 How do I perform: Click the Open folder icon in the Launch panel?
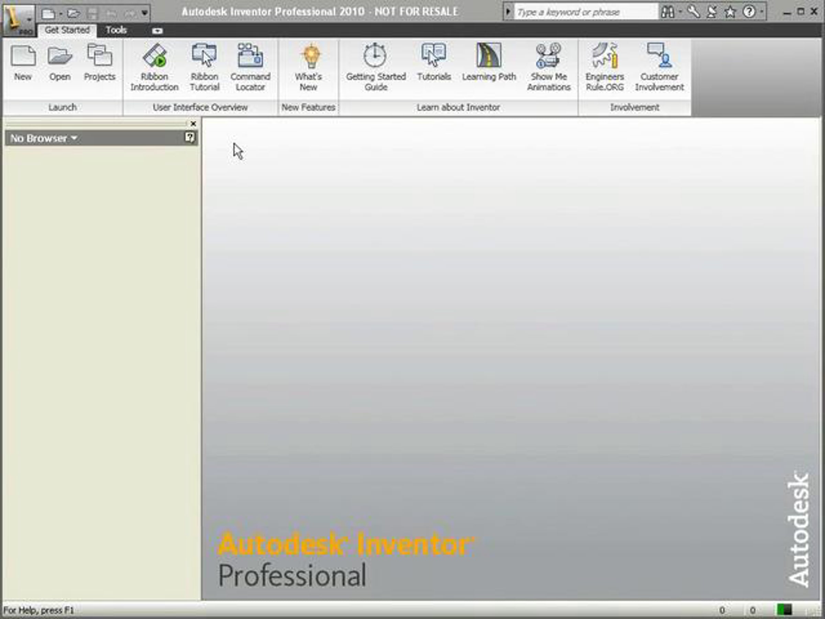pos(60,62)
